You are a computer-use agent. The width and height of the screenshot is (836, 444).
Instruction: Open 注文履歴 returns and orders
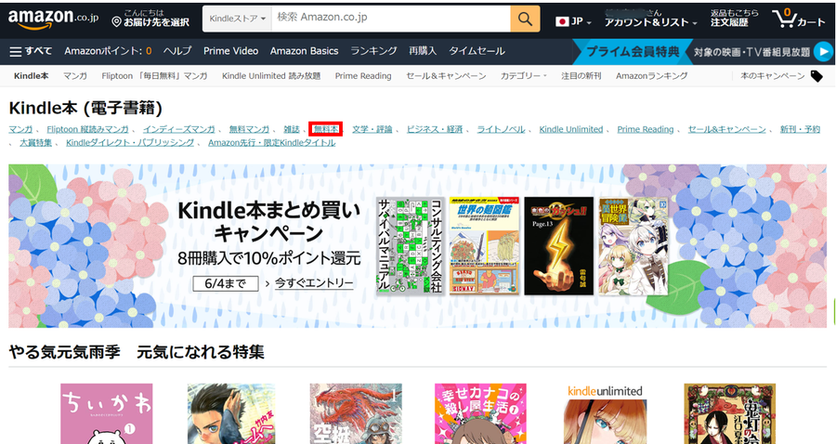734,19
